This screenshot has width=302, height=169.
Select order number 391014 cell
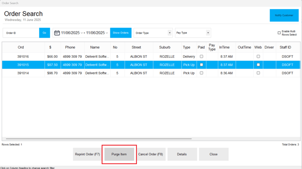click(x=23, y=73)
